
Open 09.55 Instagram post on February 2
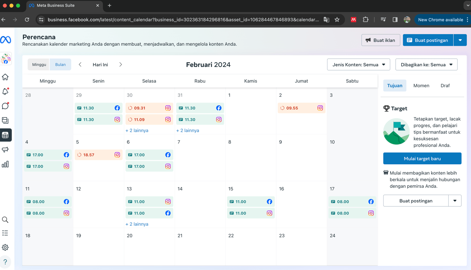301,108
